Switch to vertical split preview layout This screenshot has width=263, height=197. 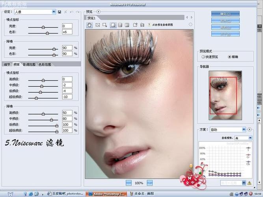[x=127, y=25]
